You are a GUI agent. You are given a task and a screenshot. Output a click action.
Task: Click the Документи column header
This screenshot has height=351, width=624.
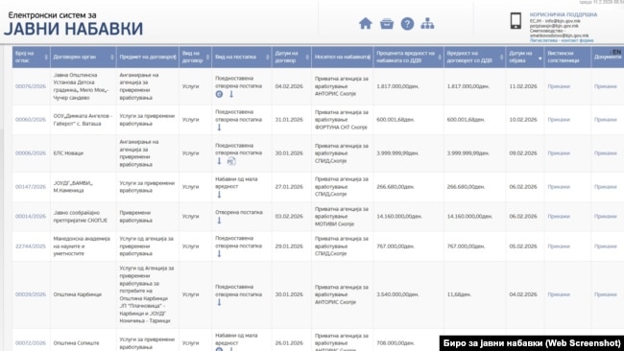tap(608, 57)
